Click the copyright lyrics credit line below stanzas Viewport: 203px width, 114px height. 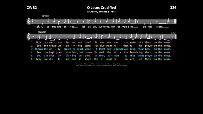(101, 64)
